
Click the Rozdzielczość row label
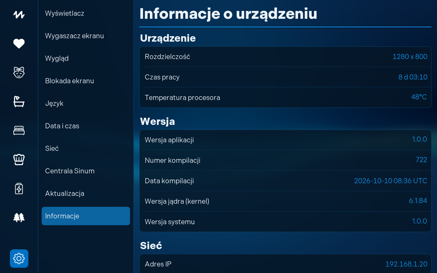click(x=167, y=57)
